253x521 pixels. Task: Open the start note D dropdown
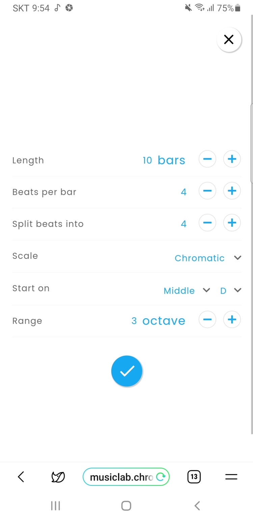click(x=231, y=291)
